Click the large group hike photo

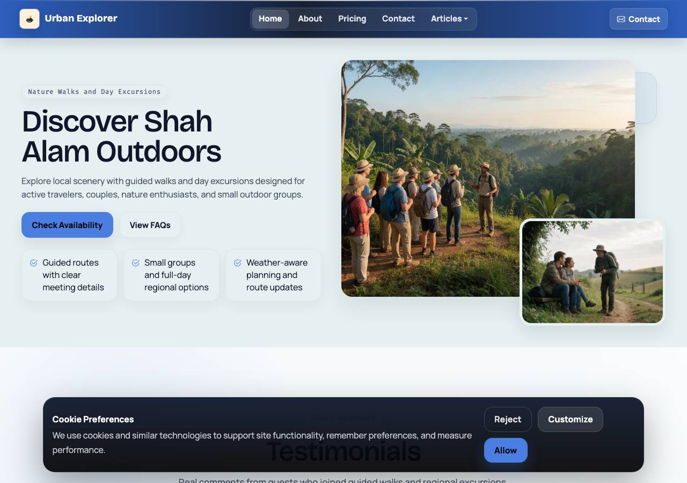click(x=488, y=178)
